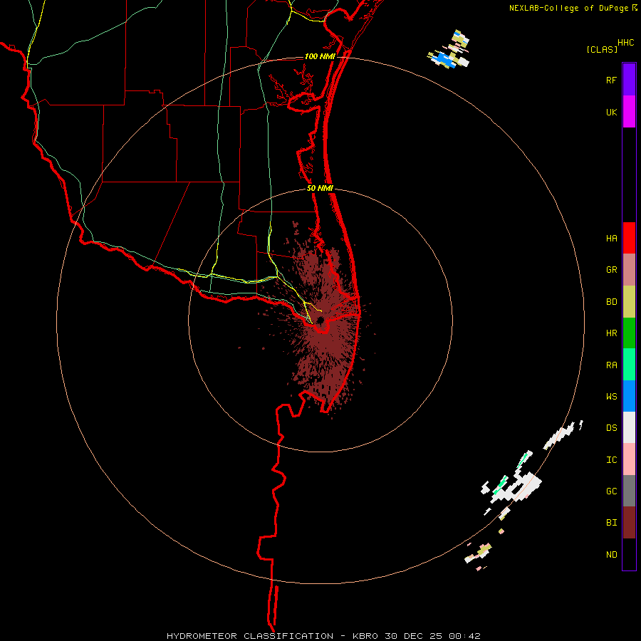The height and width of the screenshot is (641, 641).
Task: Click the DS dry snow white swatch
Action: pos(629,427)
